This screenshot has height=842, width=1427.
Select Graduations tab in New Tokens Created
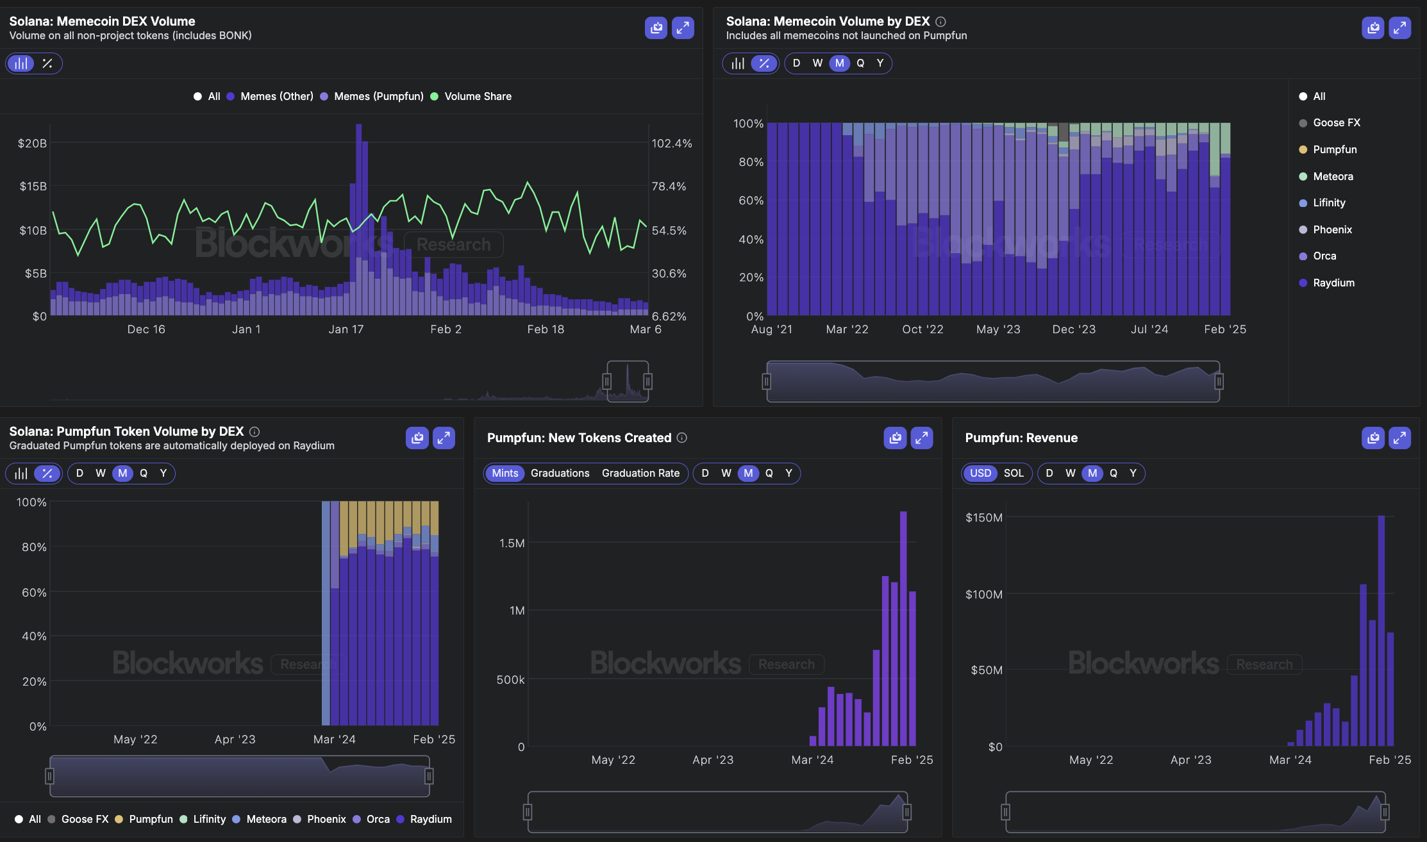coord(560,474)
